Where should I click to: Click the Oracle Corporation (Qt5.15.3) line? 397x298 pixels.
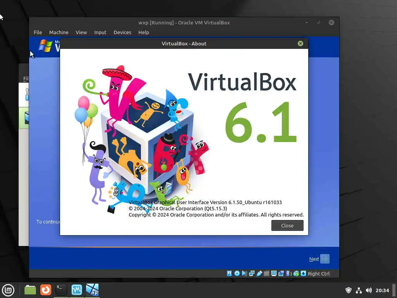[x=178, y=208]
